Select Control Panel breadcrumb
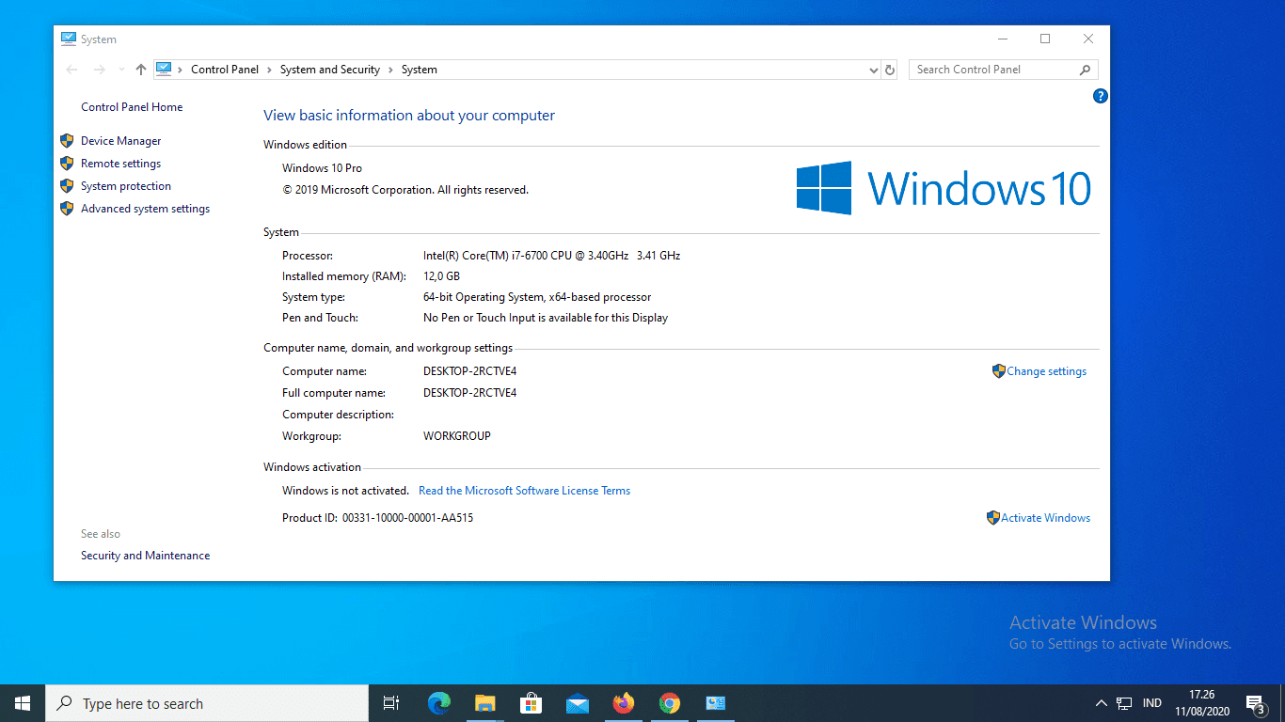This screenshot has height=722, width=1285. [225, 70]
